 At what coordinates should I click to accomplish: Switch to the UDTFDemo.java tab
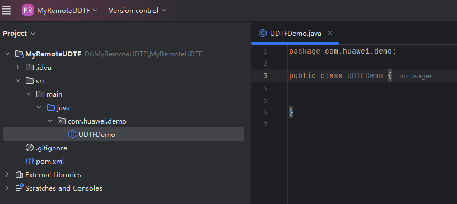(295, 33)
